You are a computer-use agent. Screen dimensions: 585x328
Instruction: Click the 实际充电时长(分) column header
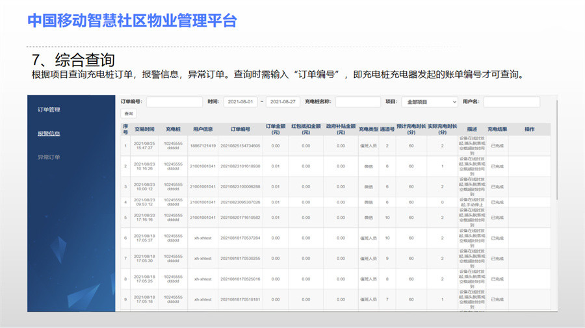(443, 129)
